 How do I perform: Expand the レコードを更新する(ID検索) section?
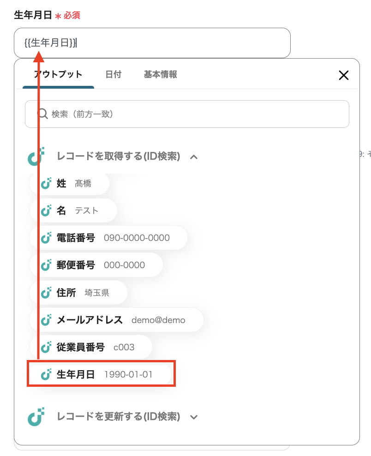[194, 417]
